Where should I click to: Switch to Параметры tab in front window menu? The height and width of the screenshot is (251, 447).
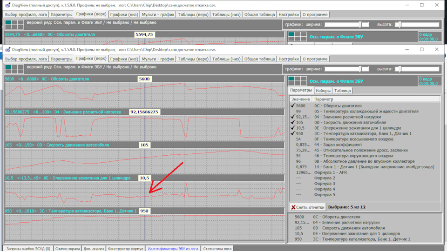pos(61,59)
